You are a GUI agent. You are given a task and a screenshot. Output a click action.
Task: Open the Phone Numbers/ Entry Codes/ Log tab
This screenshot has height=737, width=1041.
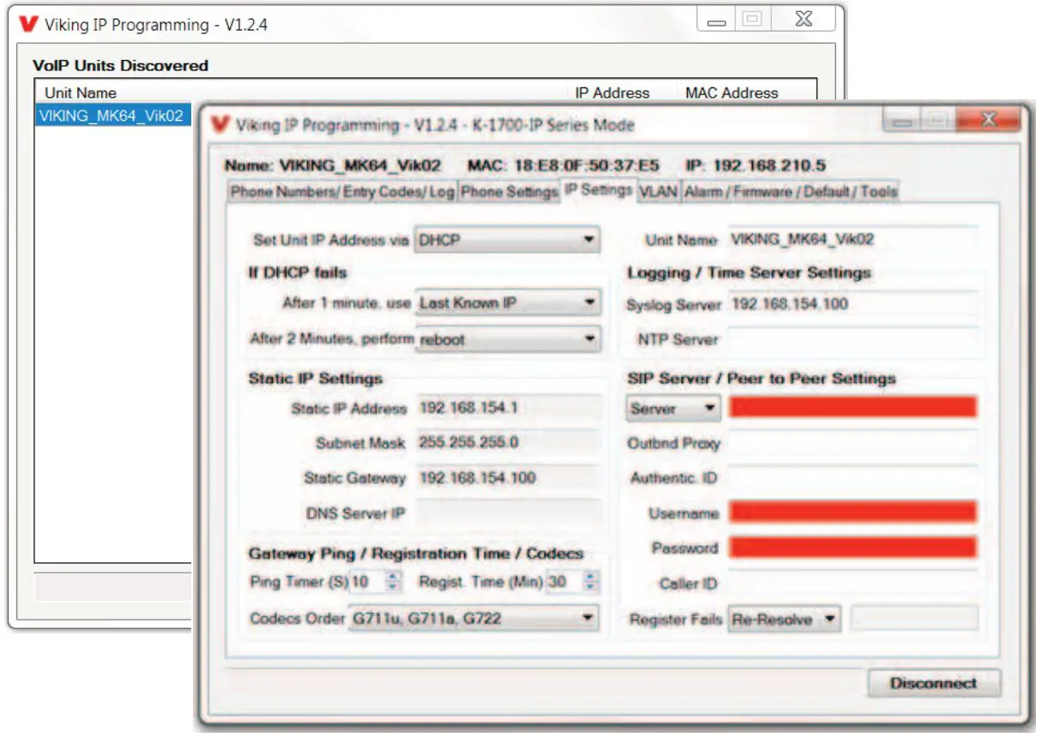341,192
